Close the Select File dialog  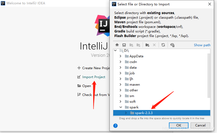[210, 4]
